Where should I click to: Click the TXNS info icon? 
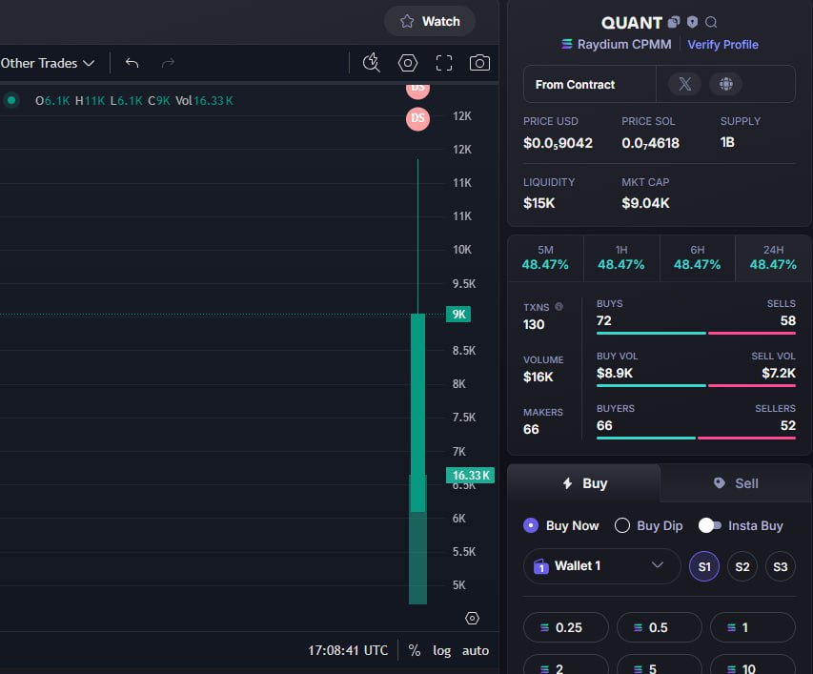pyautogui.click(x=559, y=306)
